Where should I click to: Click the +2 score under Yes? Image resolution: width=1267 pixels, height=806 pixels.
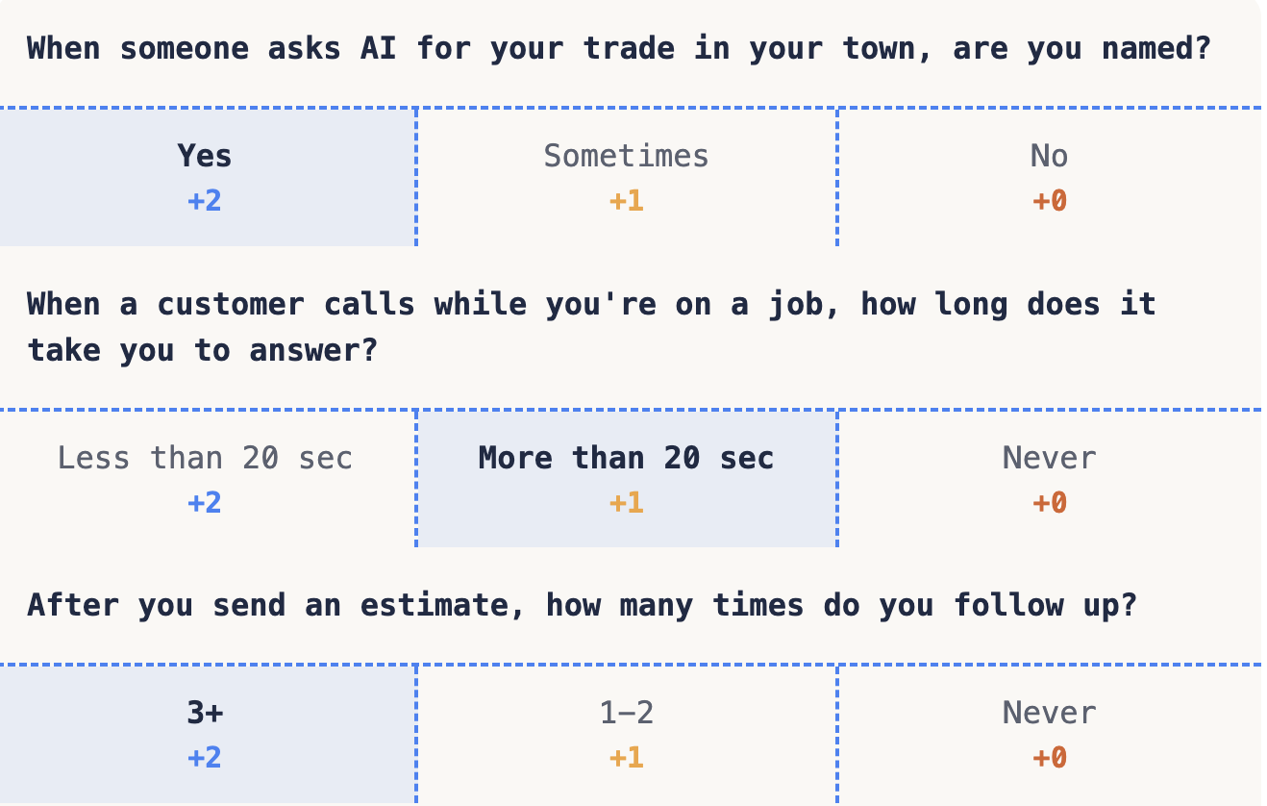tap(205, 201)
